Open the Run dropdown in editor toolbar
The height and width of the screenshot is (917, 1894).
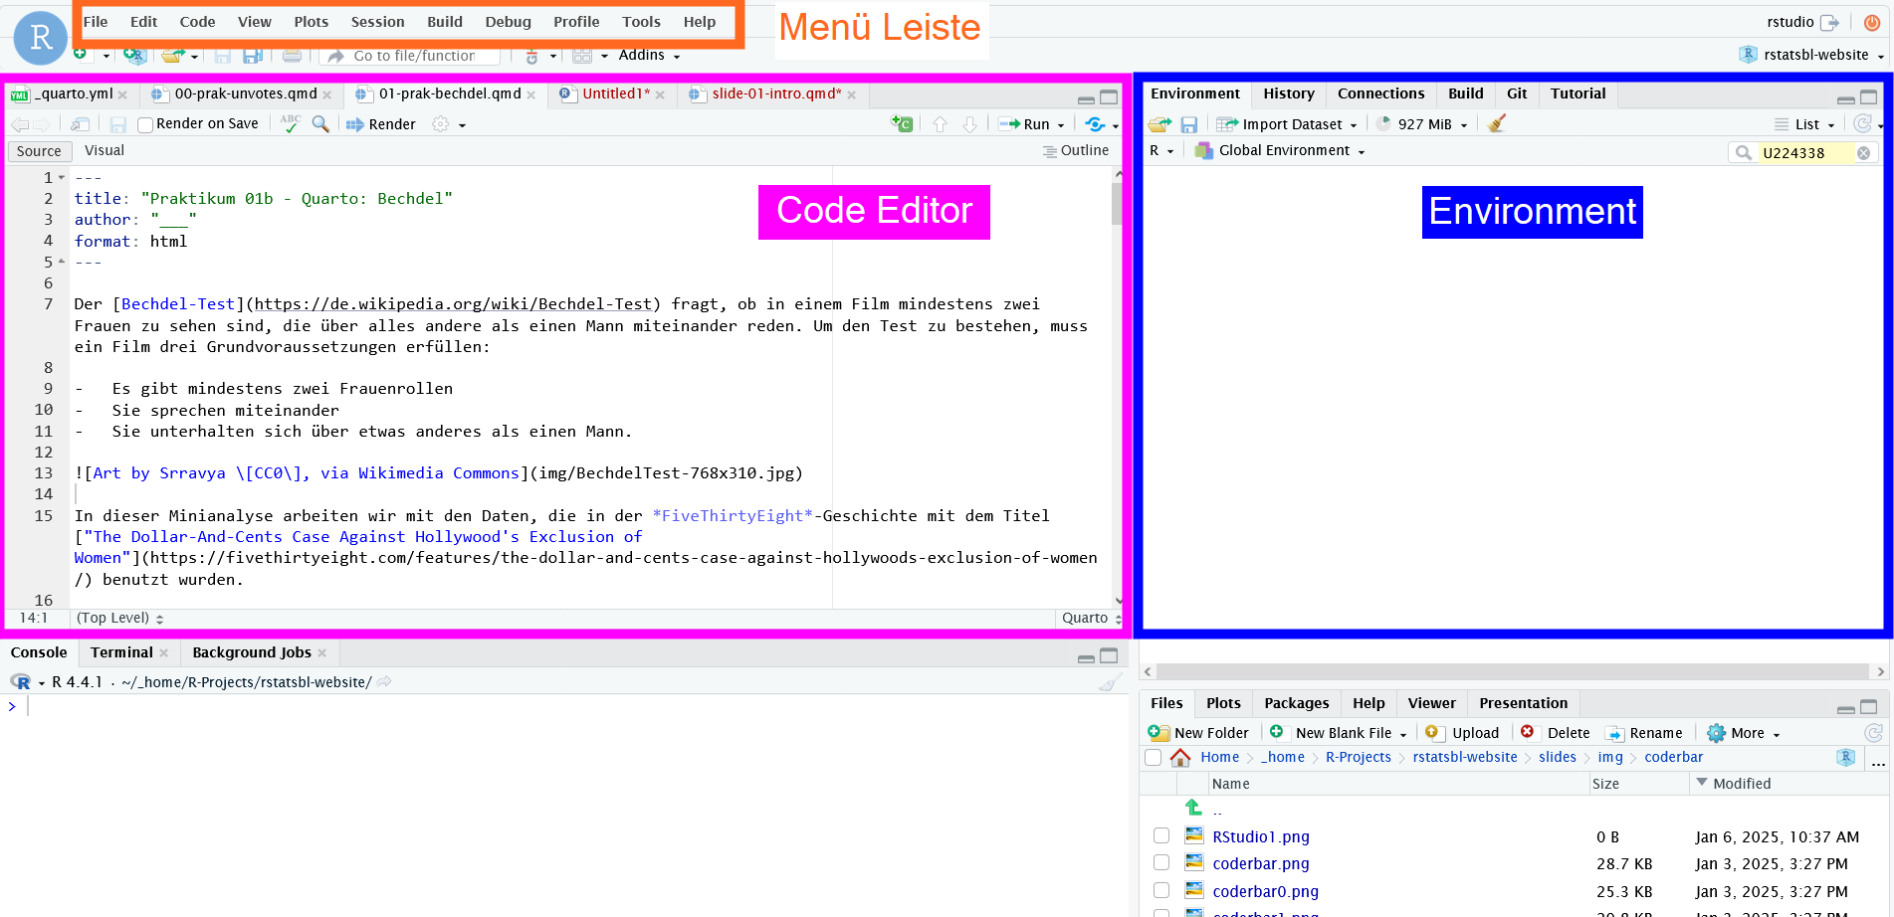click(x=1061, y=125)
